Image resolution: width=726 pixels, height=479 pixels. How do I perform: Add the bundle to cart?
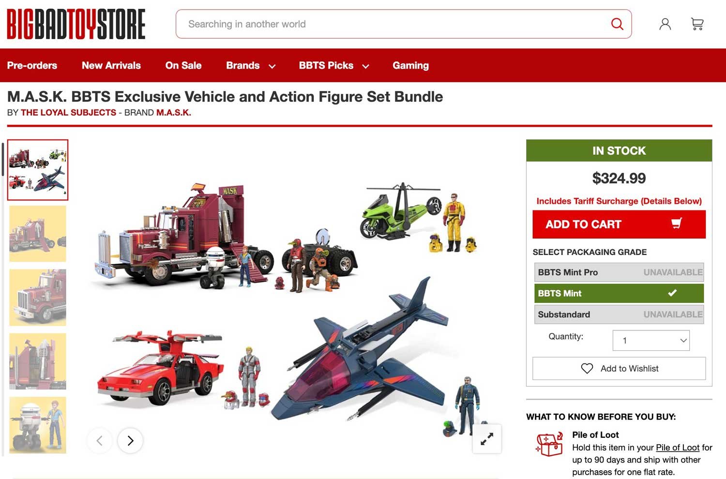pyautogui.click(x=619, y=224)
